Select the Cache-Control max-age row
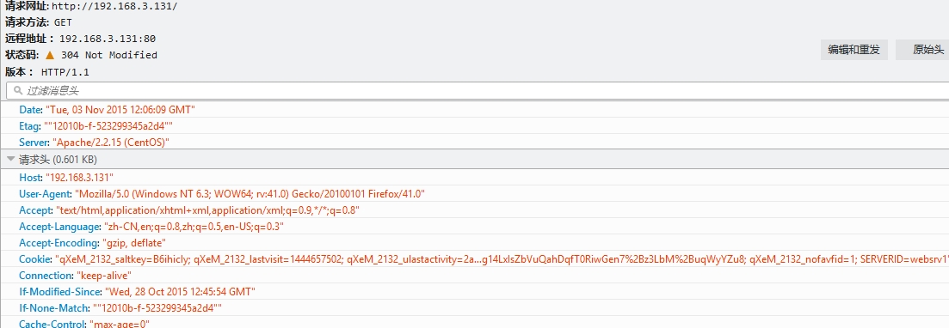 pyautogui.click(x=475, y=323)
